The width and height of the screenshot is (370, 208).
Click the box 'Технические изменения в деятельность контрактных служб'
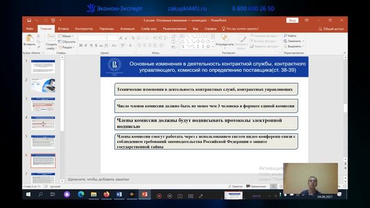(206, 90)
